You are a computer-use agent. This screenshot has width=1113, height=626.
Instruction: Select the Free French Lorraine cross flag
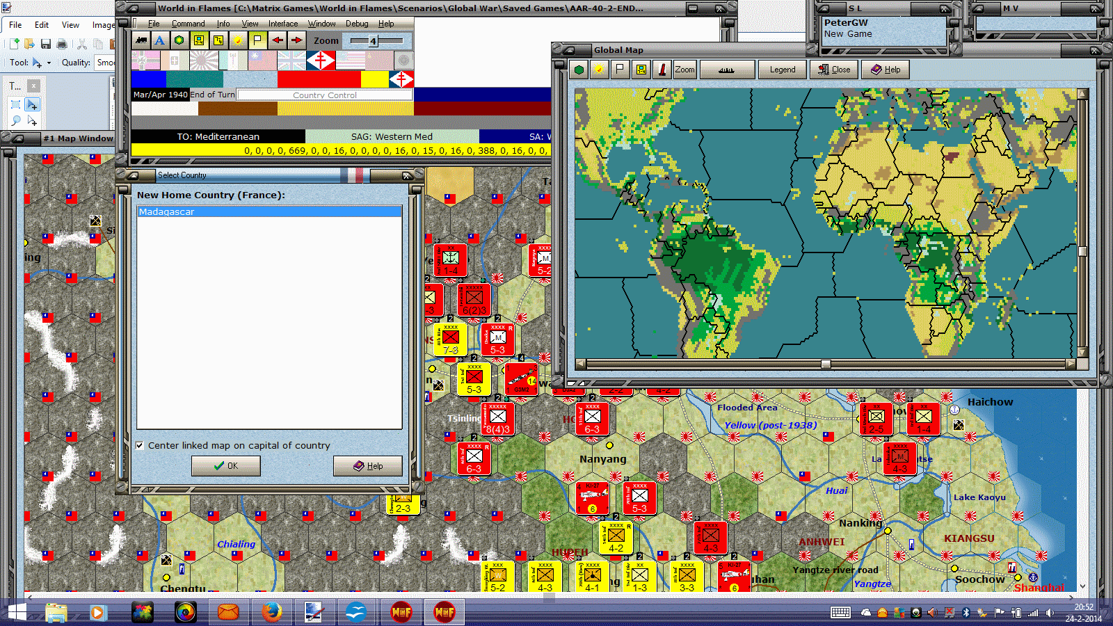321,61
